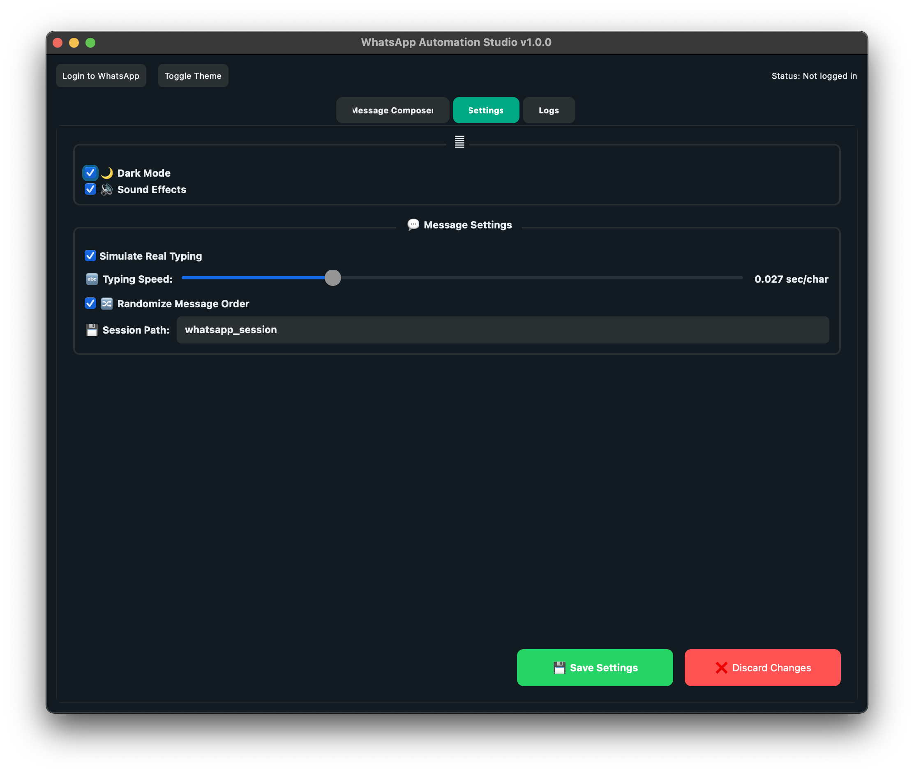The width and height of the screenshot is (914, 774).
Task: Uncheck Sound Effects
Action: click(90, 189)
